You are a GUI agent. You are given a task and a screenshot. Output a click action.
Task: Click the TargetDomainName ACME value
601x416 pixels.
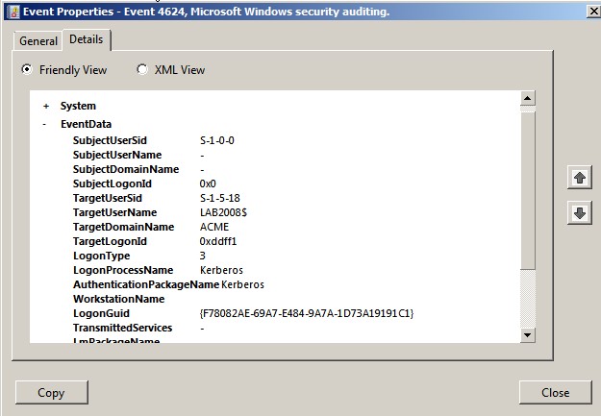click(x=213, y=227)
